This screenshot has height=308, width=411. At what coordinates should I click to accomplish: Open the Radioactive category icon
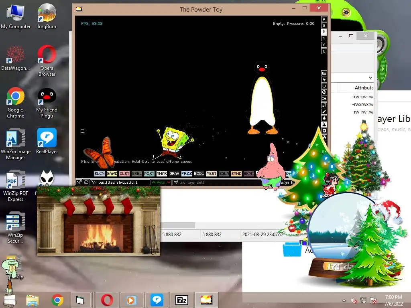324,137
